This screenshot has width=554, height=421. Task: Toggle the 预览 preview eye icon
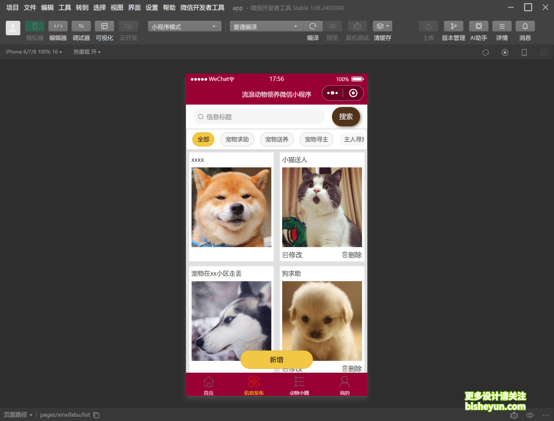coord(332,26)
